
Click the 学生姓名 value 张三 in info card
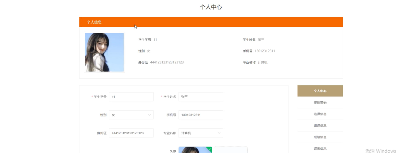tap(261, 40)
